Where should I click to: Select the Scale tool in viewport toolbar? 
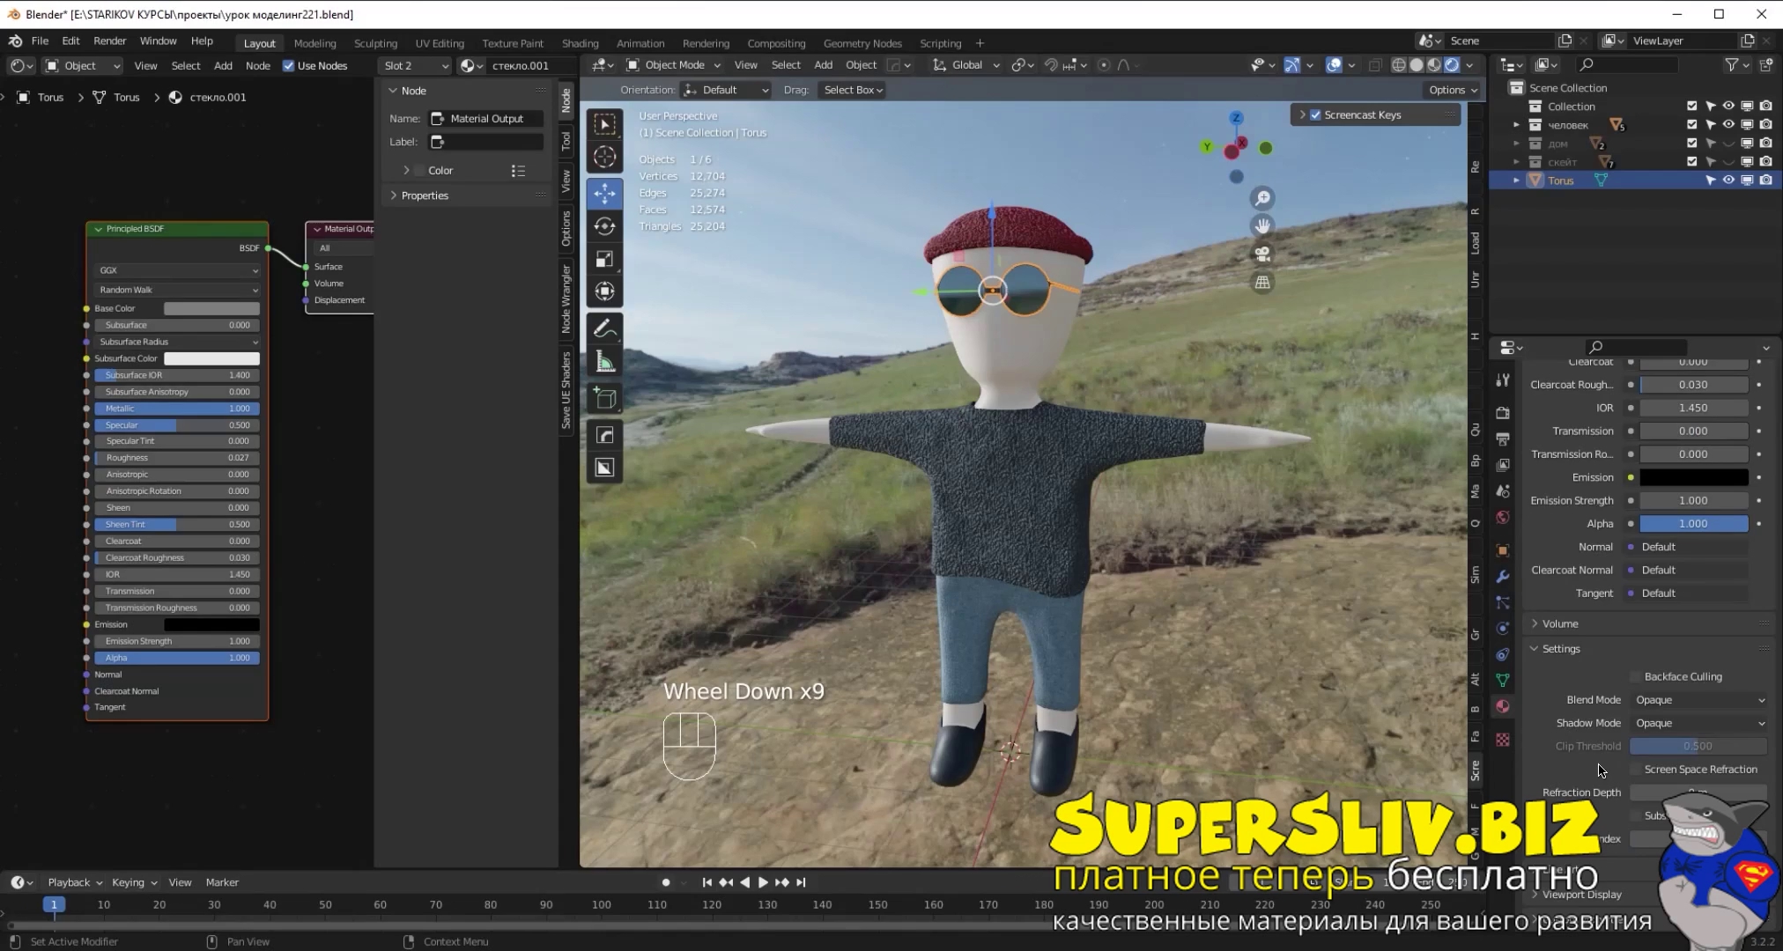click(604, 259)
